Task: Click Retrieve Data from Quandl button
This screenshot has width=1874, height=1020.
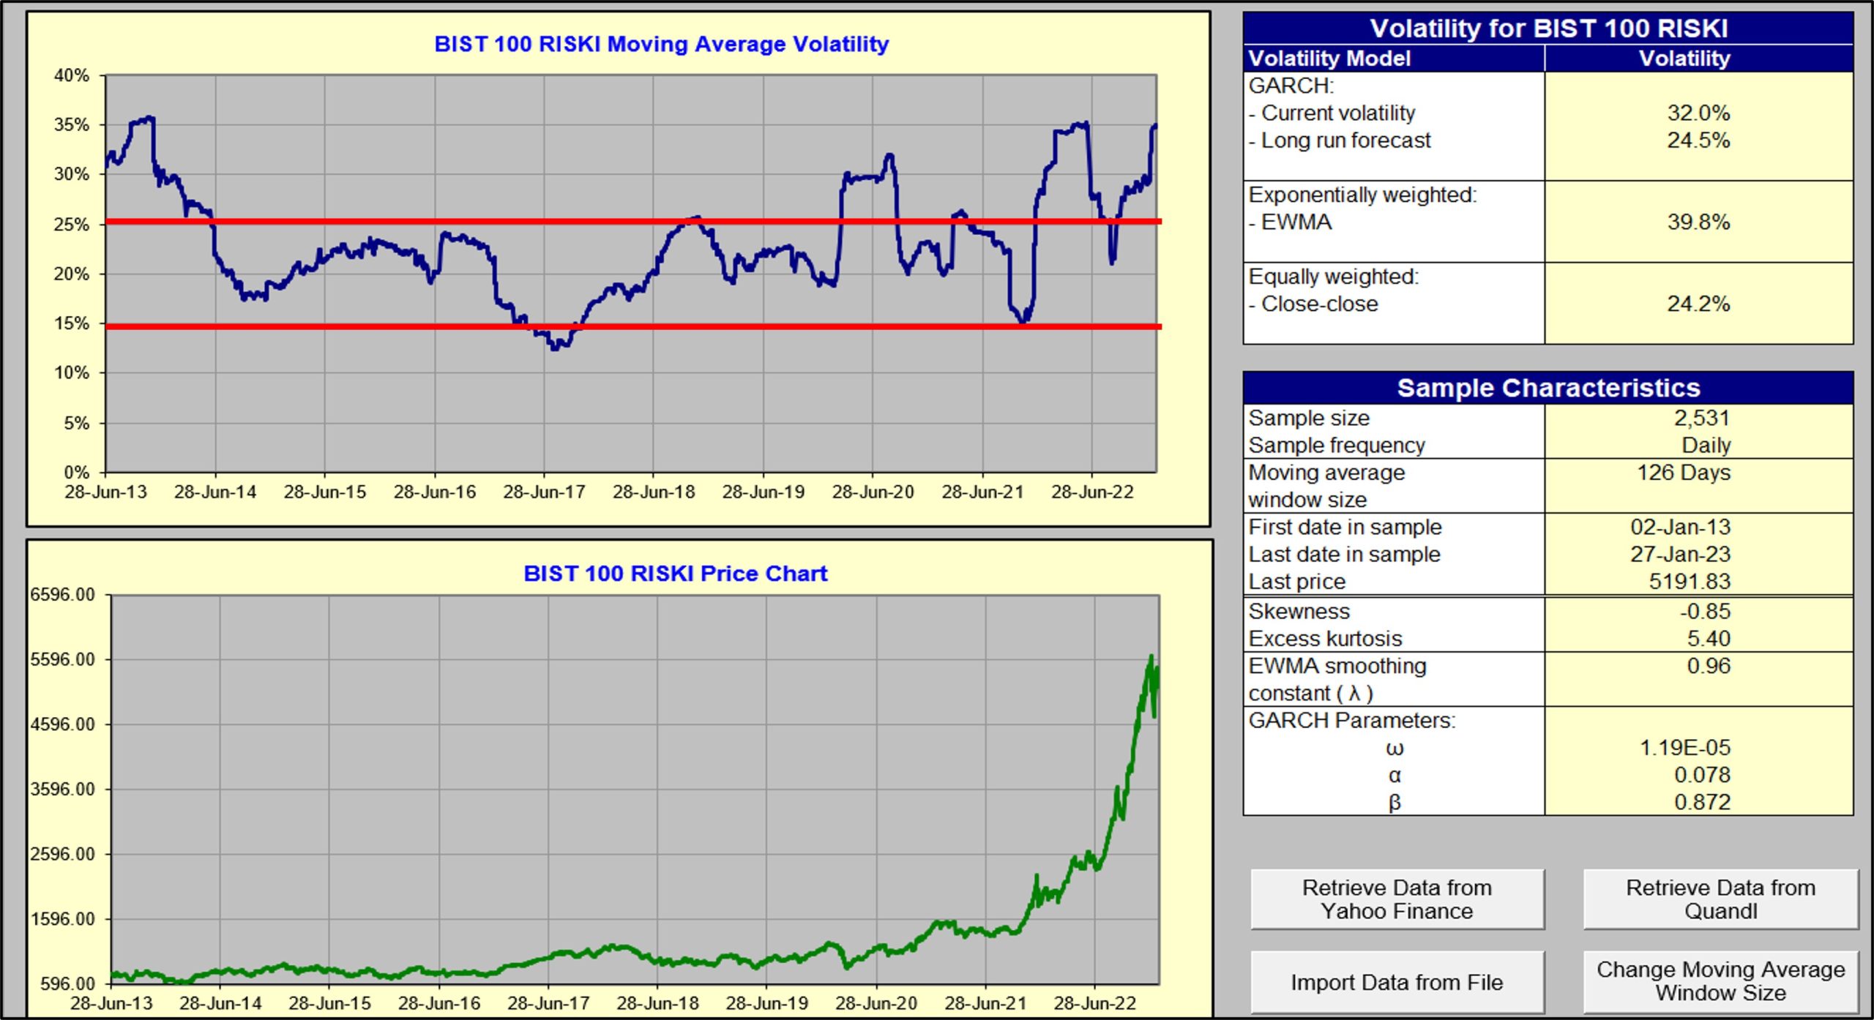Action: pyautogui.click(x=1720, y=899)
